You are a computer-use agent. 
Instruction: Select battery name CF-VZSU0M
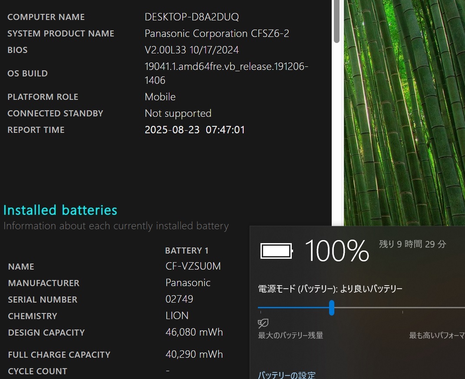193,266
